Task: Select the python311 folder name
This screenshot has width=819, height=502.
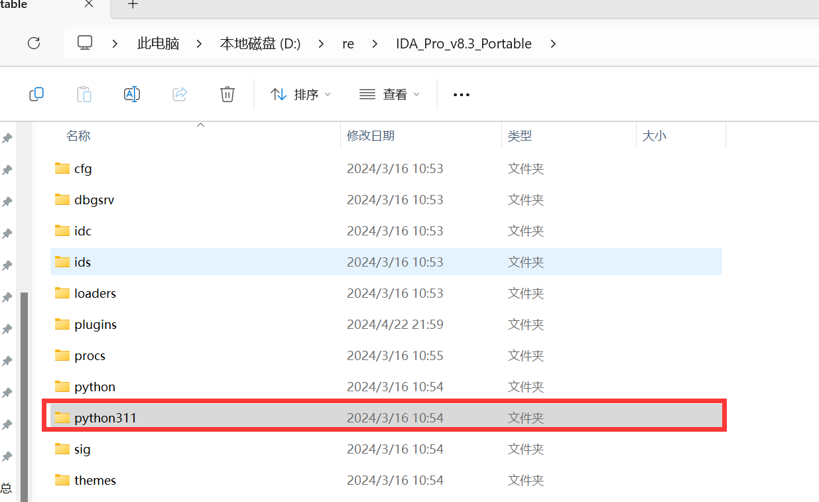Action: coord(105,418)
